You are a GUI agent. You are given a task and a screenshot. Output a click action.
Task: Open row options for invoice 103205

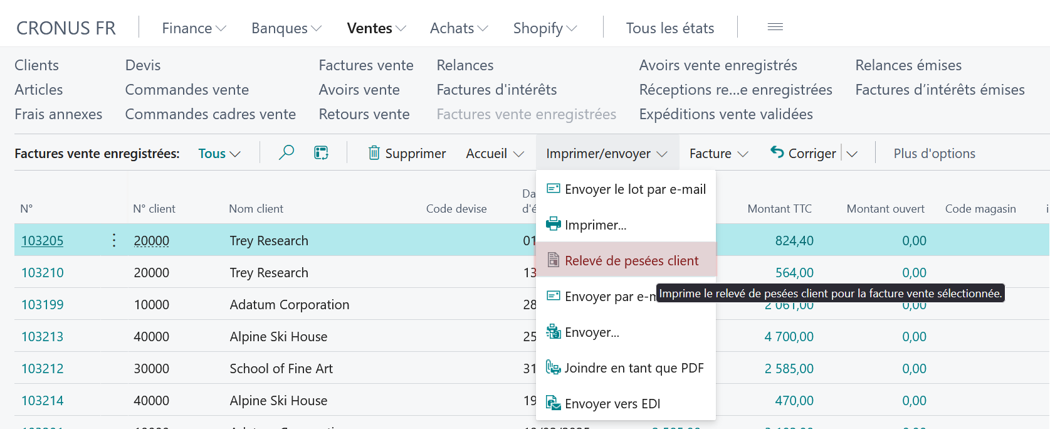coord(113,240)
